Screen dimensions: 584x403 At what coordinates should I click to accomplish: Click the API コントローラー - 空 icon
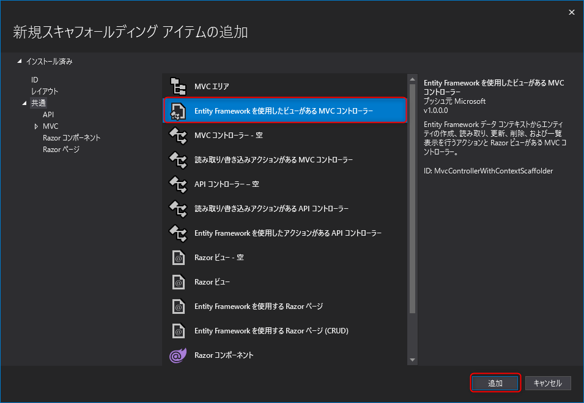[x=178, y=184]
